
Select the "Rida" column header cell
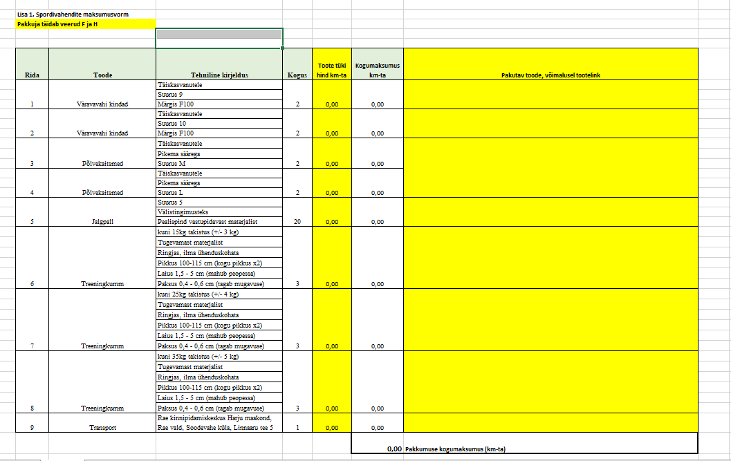tap(32, 75)
